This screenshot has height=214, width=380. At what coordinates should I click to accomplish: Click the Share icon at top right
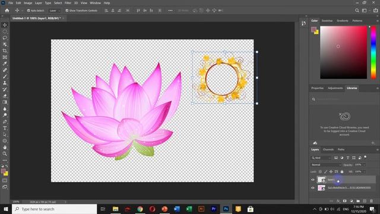tap(375, 11)
